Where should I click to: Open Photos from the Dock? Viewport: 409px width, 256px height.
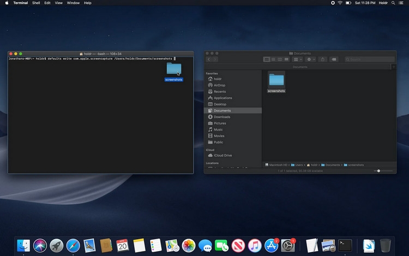[189, 246]
